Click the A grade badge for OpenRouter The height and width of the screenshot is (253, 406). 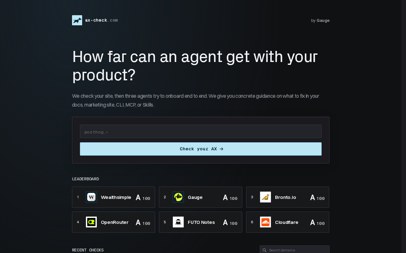click(x=138, y=222)
